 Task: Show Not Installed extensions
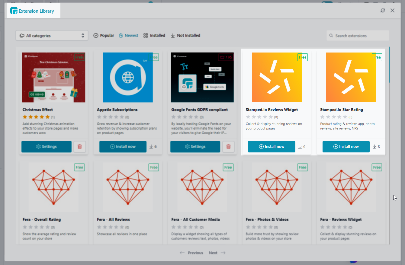tap(185, 35)
